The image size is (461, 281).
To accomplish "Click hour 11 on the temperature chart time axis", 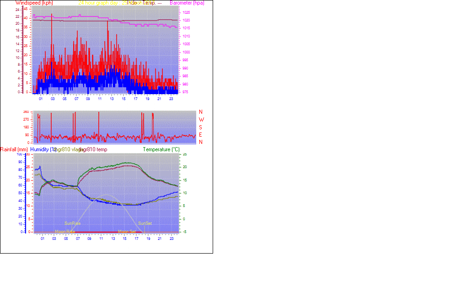I will click(x=101, y=239).
